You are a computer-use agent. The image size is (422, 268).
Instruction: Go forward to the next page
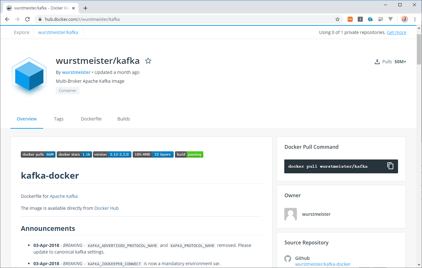point(17,19)
